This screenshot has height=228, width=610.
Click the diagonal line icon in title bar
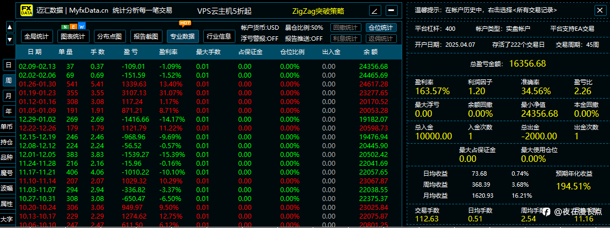click(x=374, y=10)
